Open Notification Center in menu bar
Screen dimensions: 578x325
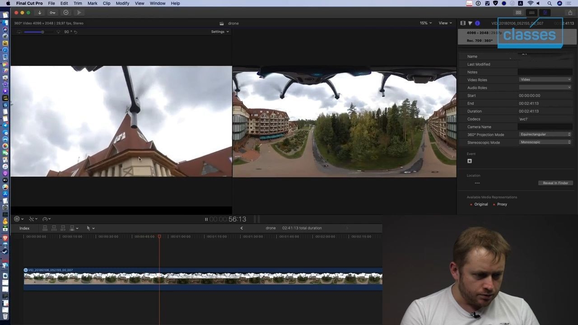coord(569,3)
